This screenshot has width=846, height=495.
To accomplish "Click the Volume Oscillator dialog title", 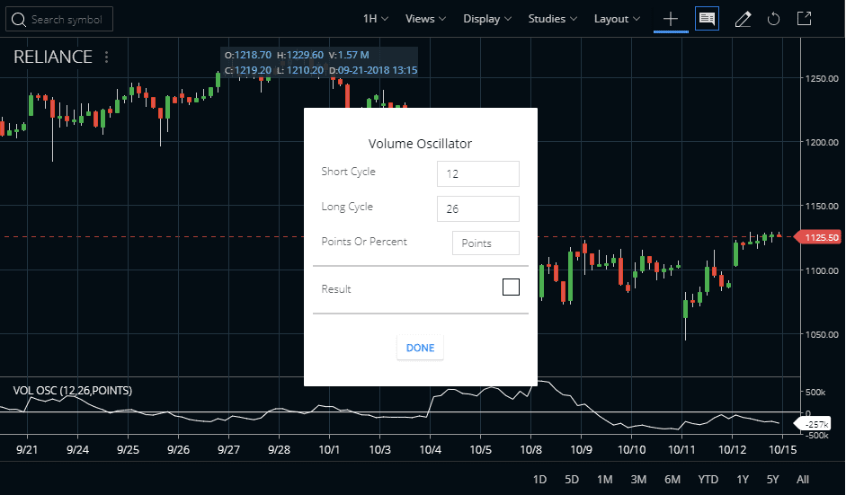I will (x=420, y=144).
